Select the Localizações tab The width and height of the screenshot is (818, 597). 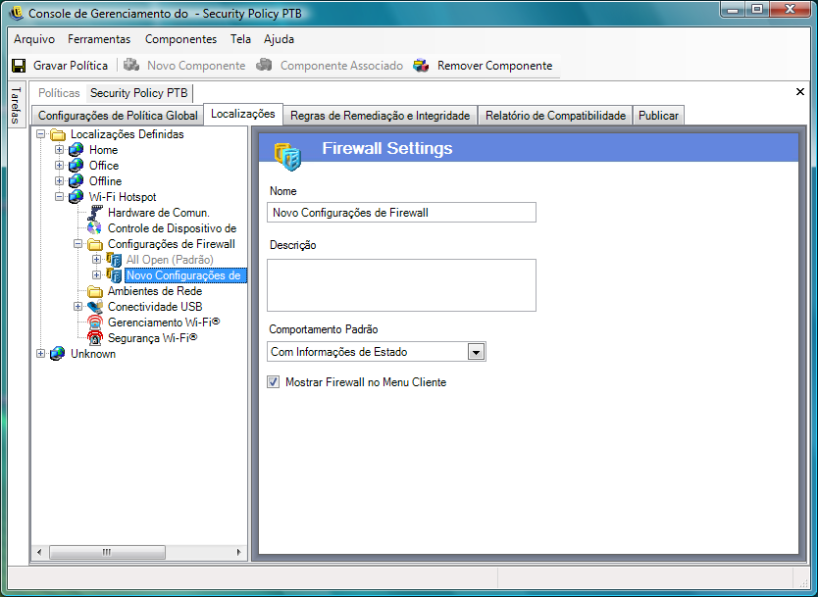(x=243, y=114)
